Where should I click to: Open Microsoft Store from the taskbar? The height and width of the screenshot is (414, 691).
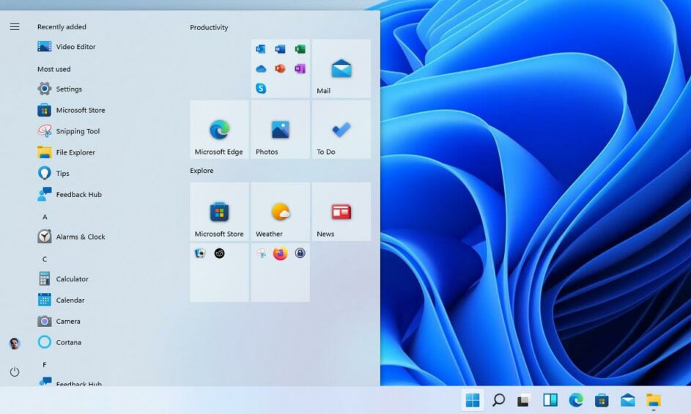(602, 400)
